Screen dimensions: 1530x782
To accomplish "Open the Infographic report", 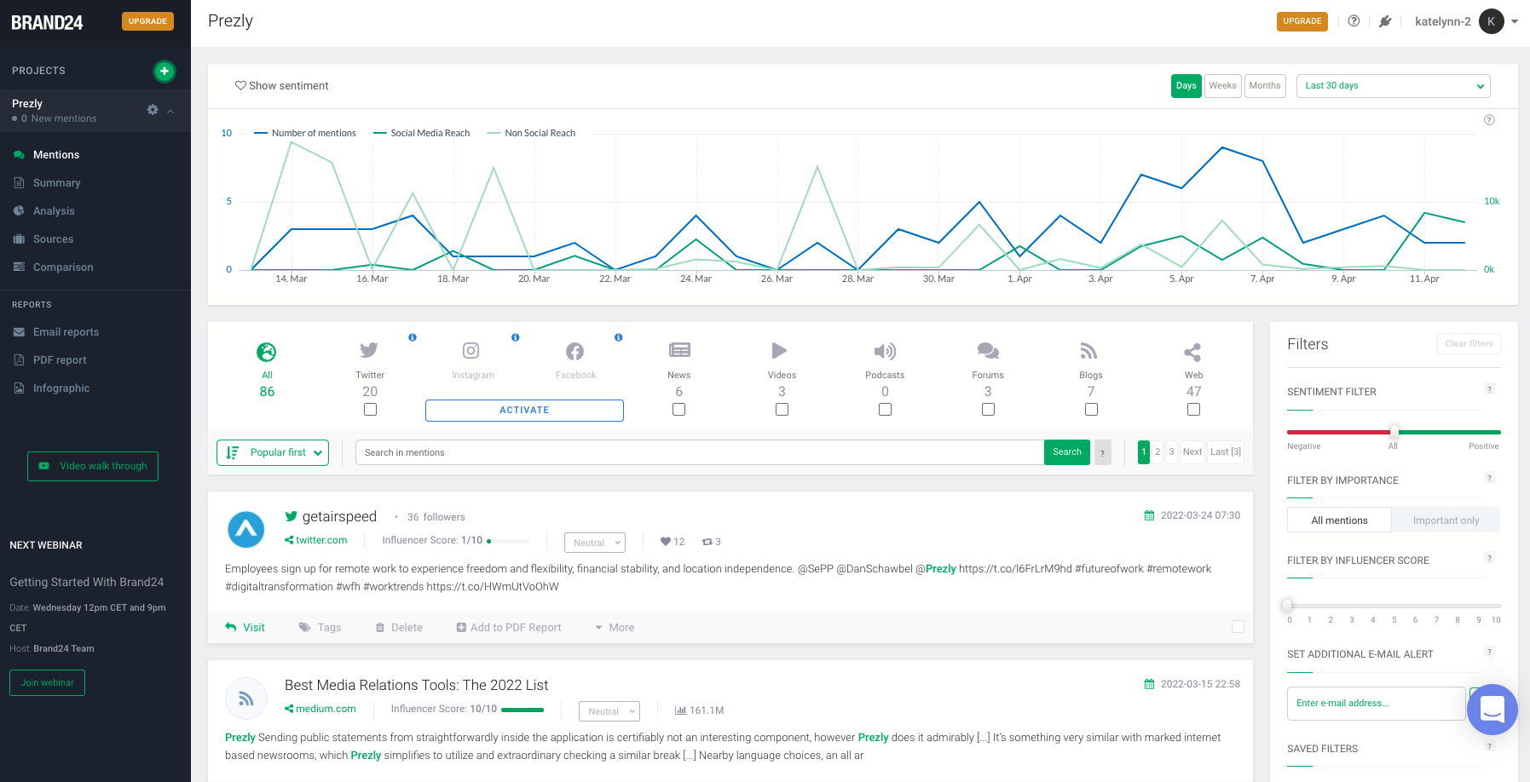I will (x=61, y=388).
